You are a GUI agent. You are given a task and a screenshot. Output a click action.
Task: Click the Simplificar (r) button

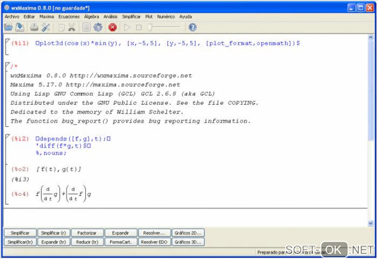point(53,233)
